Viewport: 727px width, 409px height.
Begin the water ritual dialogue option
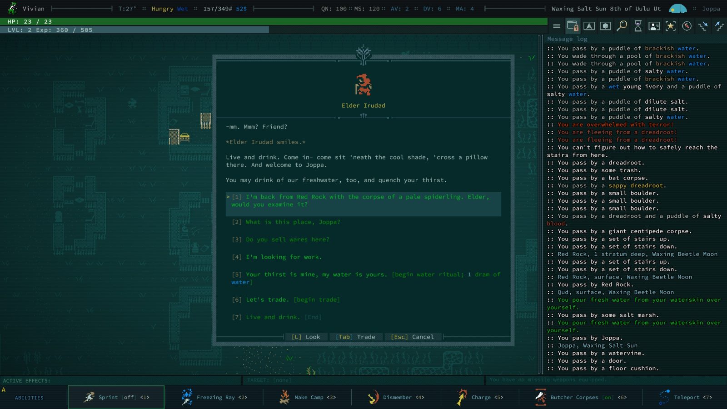click(366, 278)
